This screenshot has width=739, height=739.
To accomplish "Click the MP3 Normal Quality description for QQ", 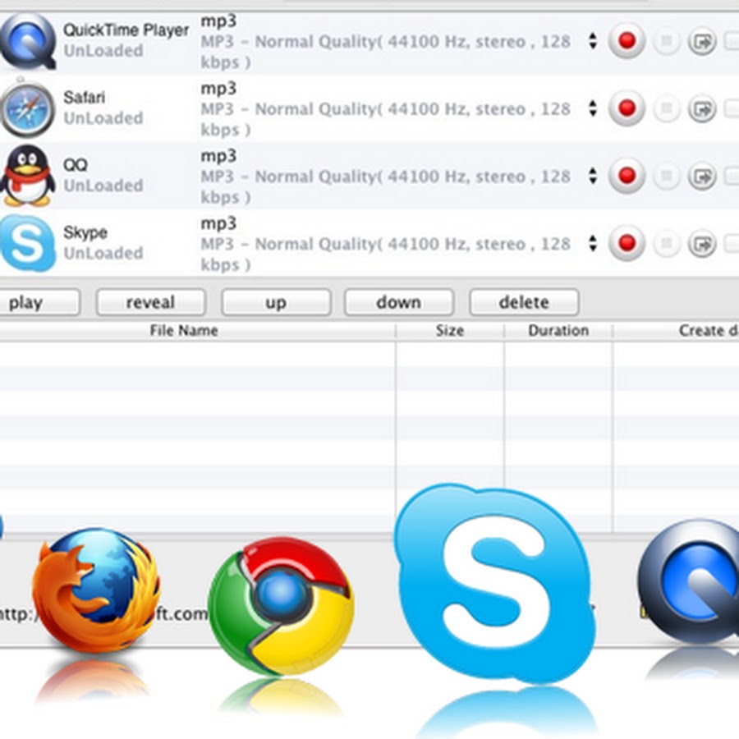I will (386, 186).
